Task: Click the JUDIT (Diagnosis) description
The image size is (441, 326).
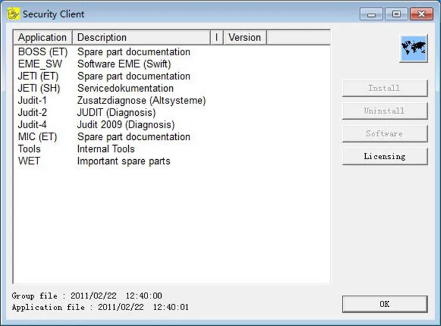Action: tap(116, 112)
